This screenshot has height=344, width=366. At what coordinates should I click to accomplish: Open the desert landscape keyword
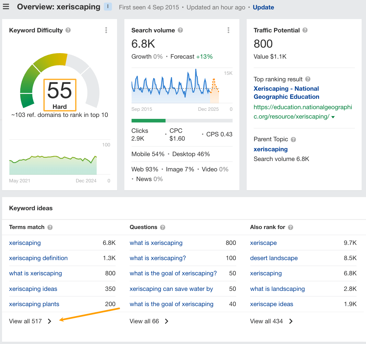pyautogui.click(x=274, y=258)
